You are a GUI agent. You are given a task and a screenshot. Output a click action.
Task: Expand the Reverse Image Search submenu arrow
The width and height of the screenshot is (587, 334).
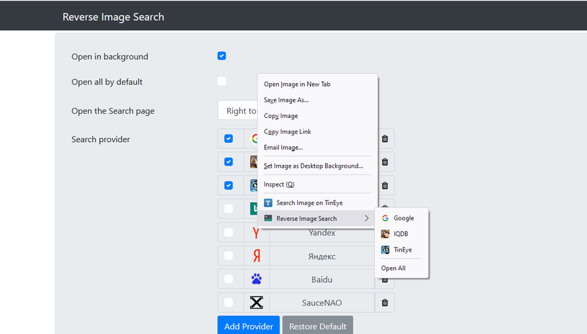(366, 218)
